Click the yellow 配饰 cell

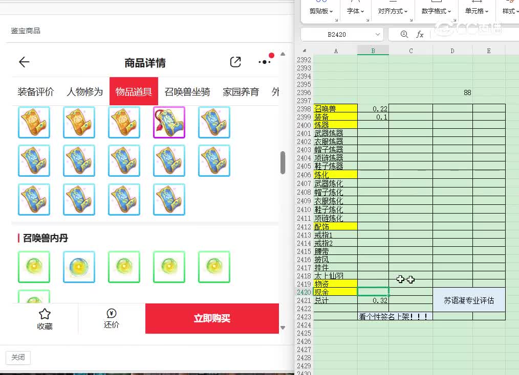click(x=336, y=226)
